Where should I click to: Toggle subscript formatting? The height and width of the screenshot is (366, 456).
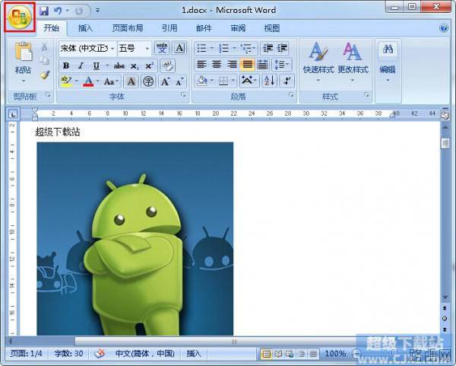(135, 66)
